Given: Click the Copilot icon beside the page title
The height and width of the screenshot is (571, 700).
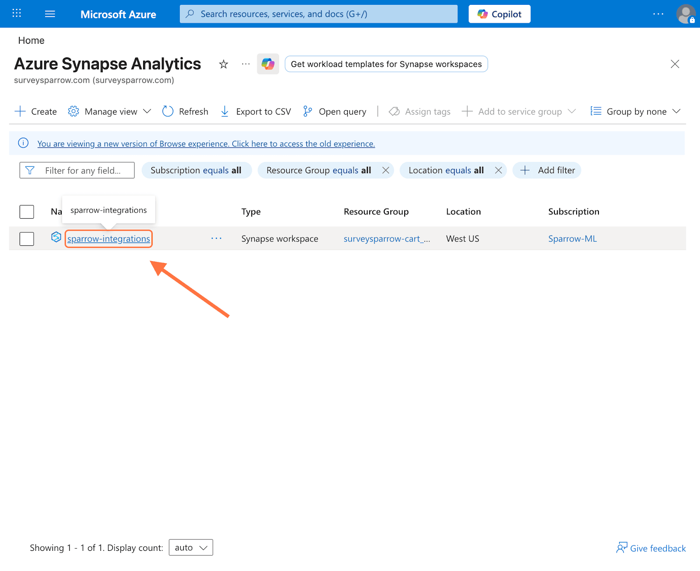Looking at the screenshot, I should 268,64.
